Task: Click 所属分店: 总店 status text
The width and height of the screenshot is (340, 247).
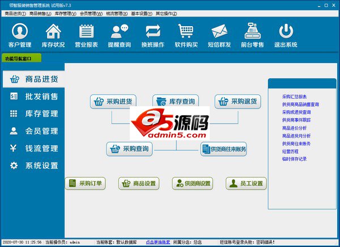Action: pyautogui.click(x=188, y=242)
